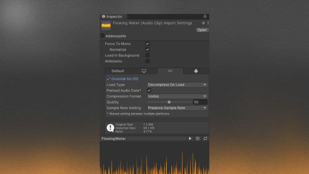Image resolution: width=309 pixels, height=174 pixels.
Task: Click the shared setting footnote text
Action: coord(138,114)
